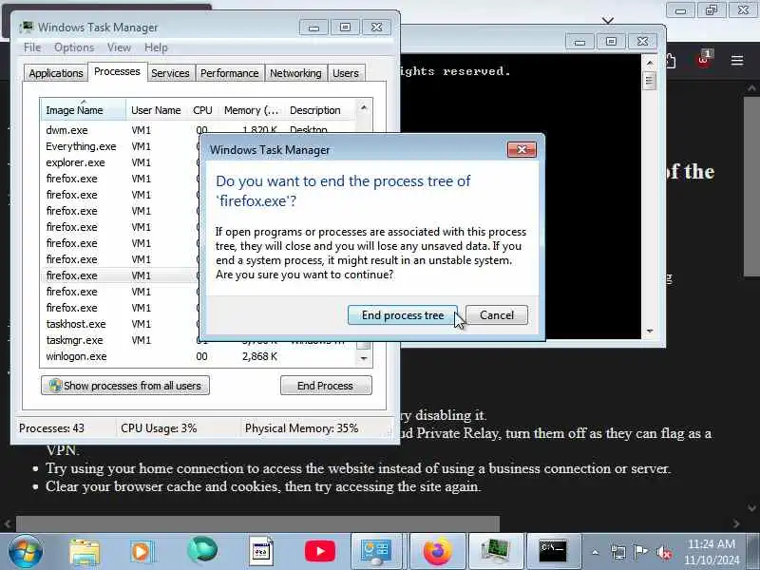The image size is (760, 570).
Task: Sort by User Name column header
Action: point(156,110)
